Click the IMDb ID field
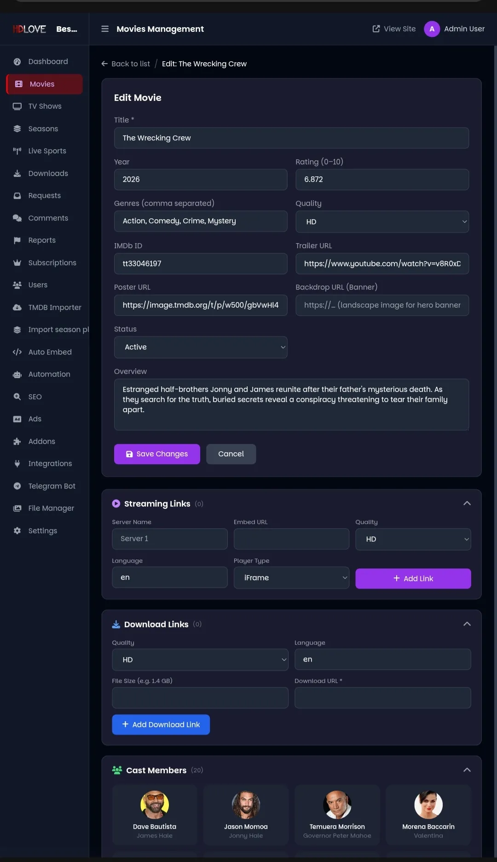Viewport: 497px width, 862px height. [x=201, y=264]
